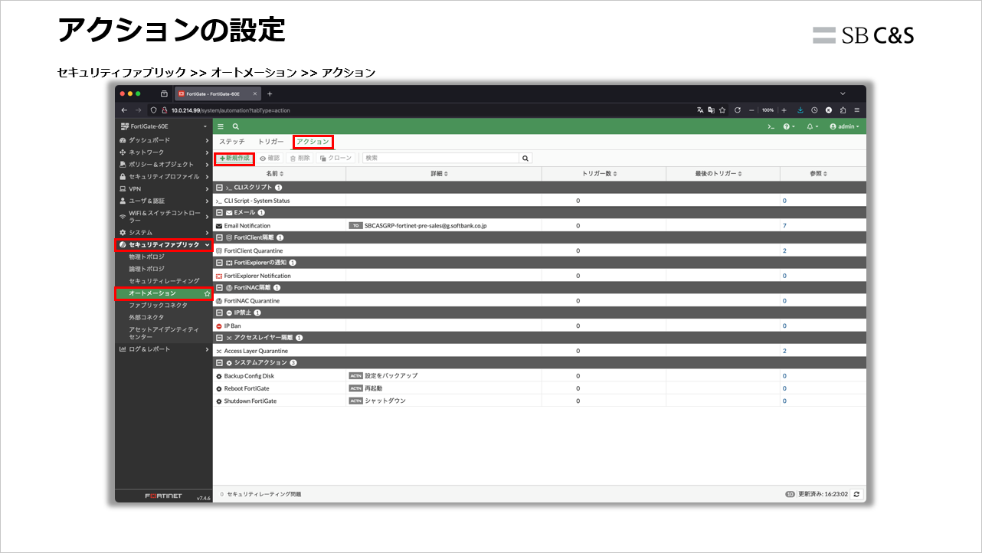Click the refresh icon beside update time
982x553 pixels.
pos(856,494)
